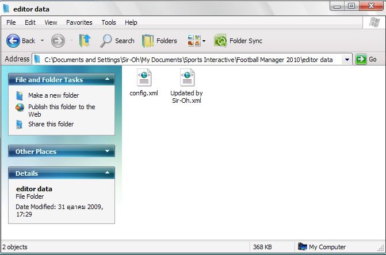Click the Share this folder icon
386x255 pixels.
click(19, 124)
